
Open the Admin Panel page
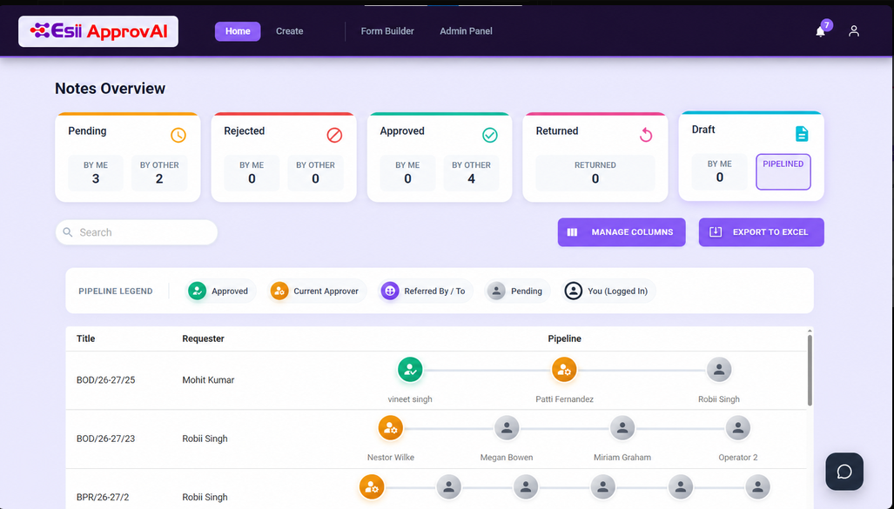point(466,31)
